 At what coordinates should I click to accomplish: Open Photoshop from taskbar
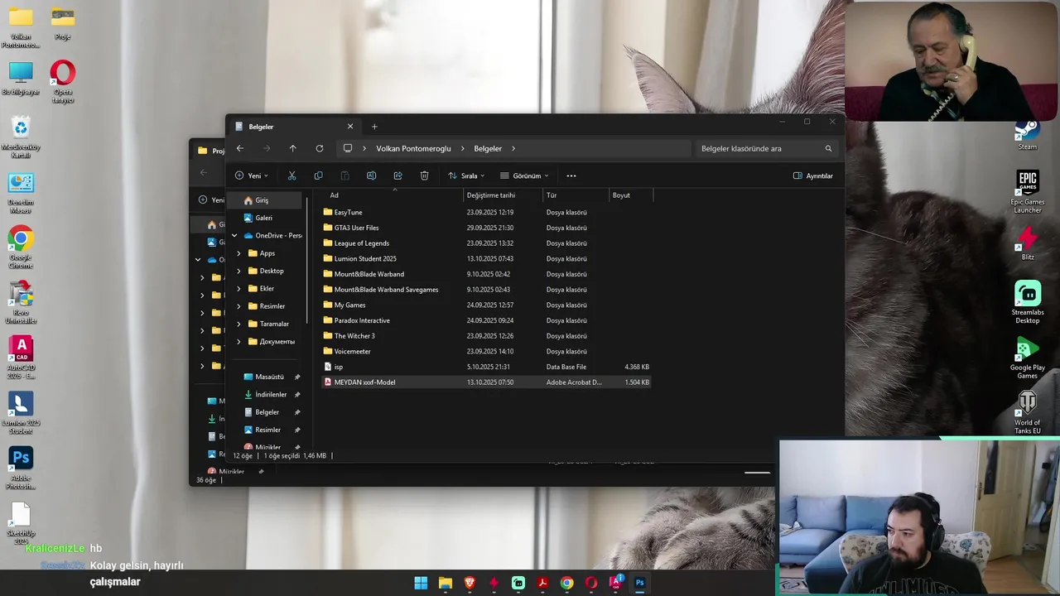(x=639, y=583)
